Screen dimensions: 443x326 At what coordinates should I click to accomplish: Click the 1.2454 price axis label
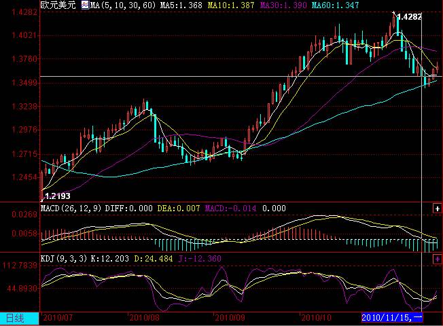point(24,177)
